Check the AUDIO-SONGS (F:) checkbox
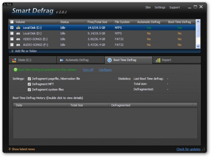This screenshot has height=157, width=211. (12, 45)
